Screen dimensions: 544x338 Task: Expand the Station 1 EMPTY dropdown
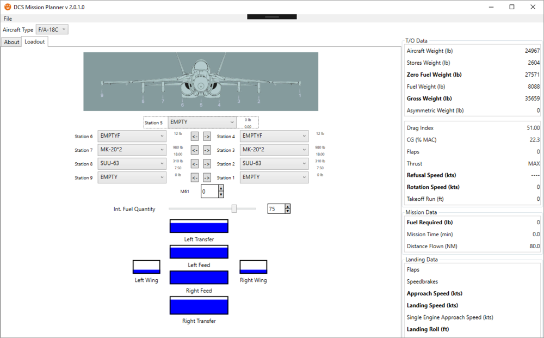274,177
